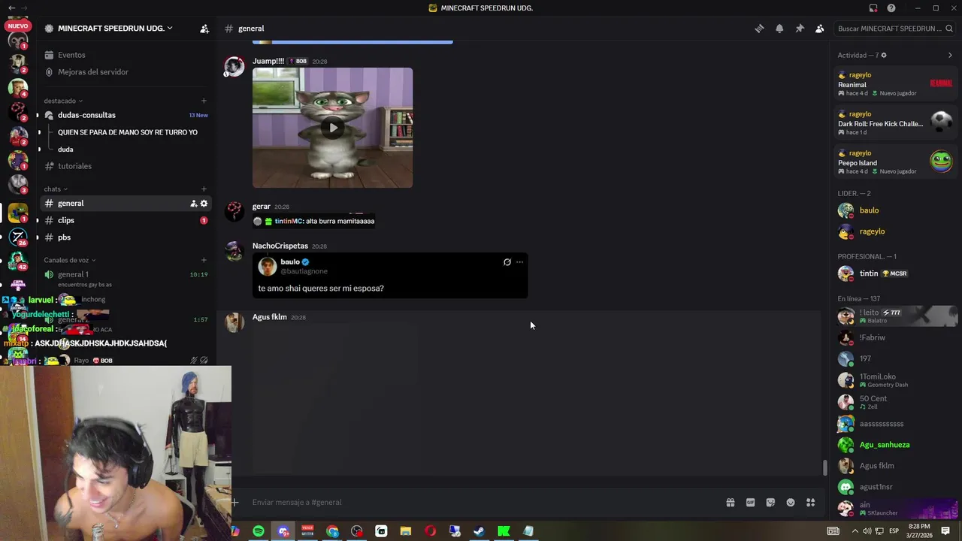The height and width of the screenshot is (541, 962).
Task: Click the message box Enviar mensaje a #general
Action: pyautogui.click(x=481, y=502)
